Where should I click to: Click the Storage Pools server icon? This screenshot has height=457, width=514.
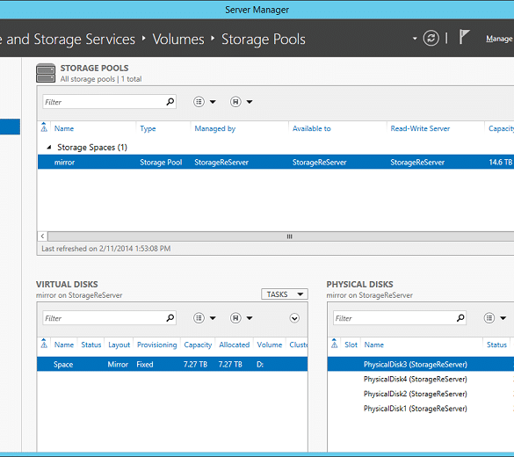click(x=46, y=73)
